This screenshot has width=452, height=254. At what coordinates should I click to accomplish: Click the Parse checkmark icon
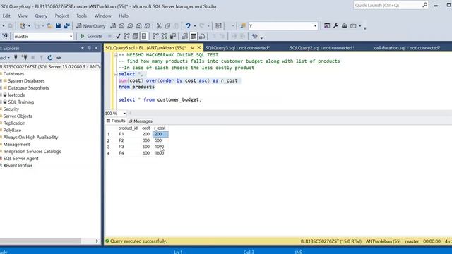[118, 36]
